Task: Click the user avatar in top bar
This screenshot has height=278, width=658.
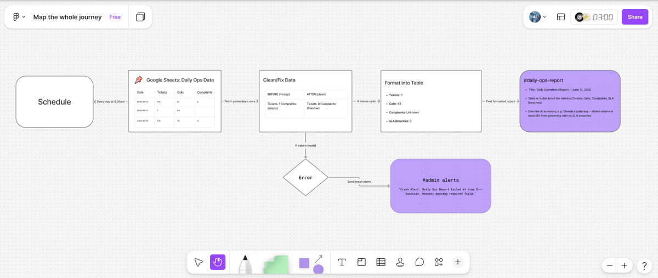Action: [x=535, y=17]
